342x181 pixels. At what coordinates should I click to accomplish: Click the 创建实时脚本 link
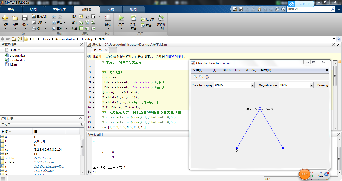point(175,57)
